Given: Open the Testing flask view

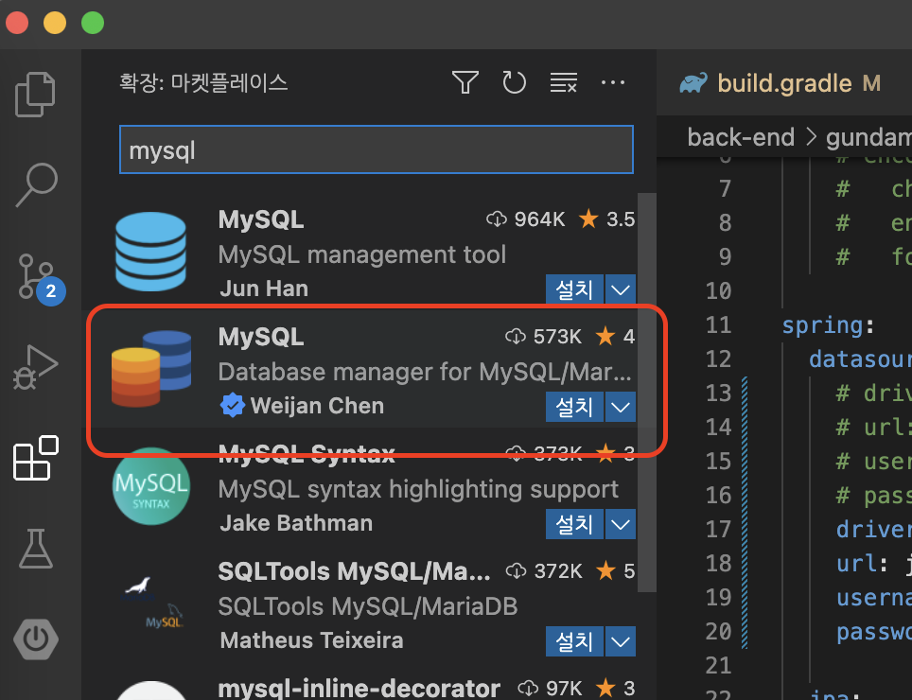Looking at the screenshot, I should click(36, 549).
